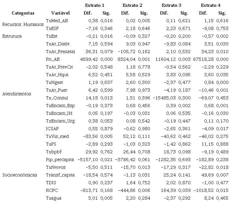Select the value 67518,28 in the table
231x203 pixels.
tap(205, 59)
